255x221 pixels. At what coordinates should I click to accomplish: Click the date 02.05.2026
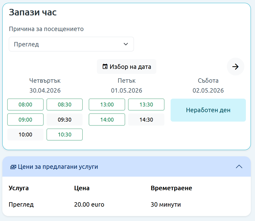[208, 90]
